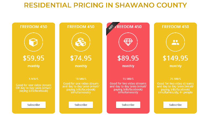Click the Freedom 450 title on first card

point(34,27)
